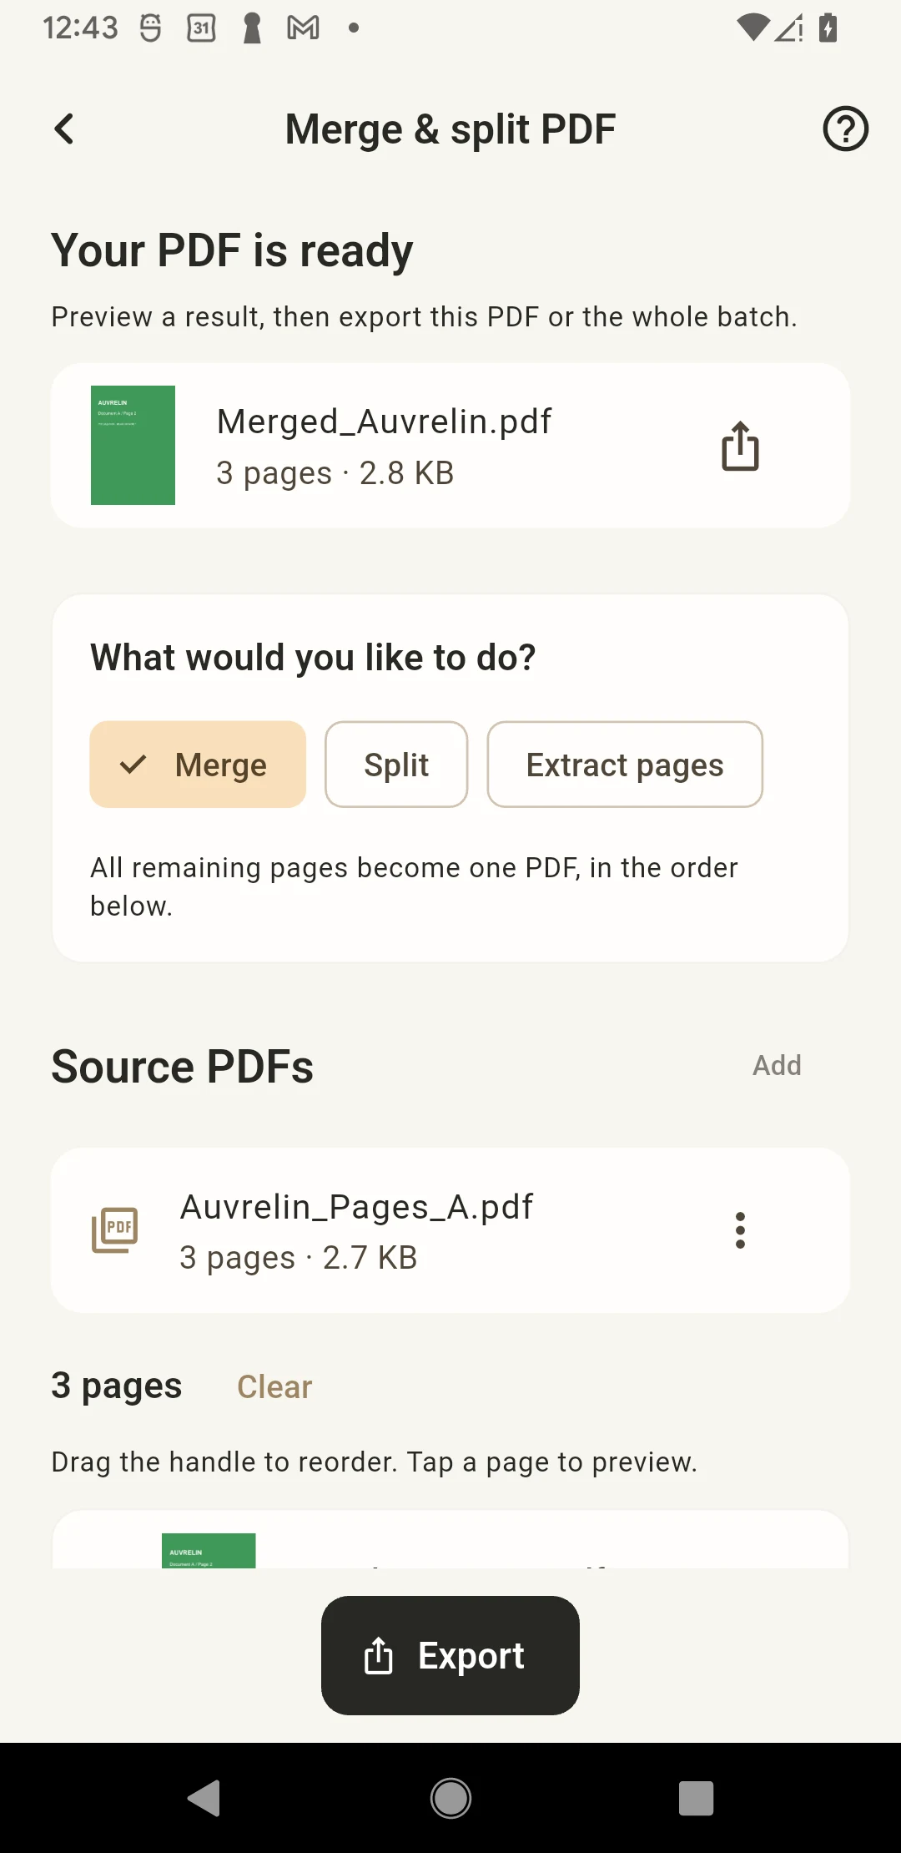Share Merged_Auvrelin.pdf using its export icon
Image resolution: width=901 pixels, height=1853 pixels.
pyautogui.click(x=740, y=446)
